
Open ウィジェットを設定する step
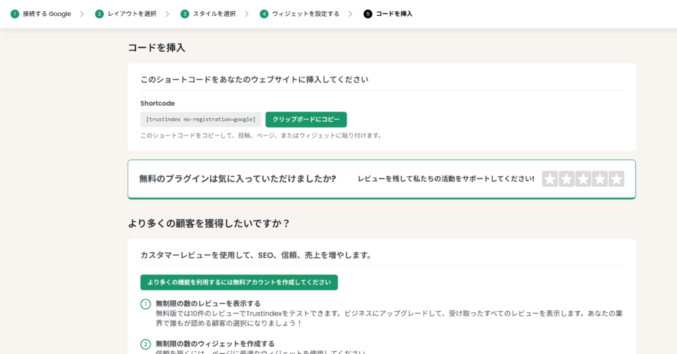pyautogui.click(x=305, y=14)
